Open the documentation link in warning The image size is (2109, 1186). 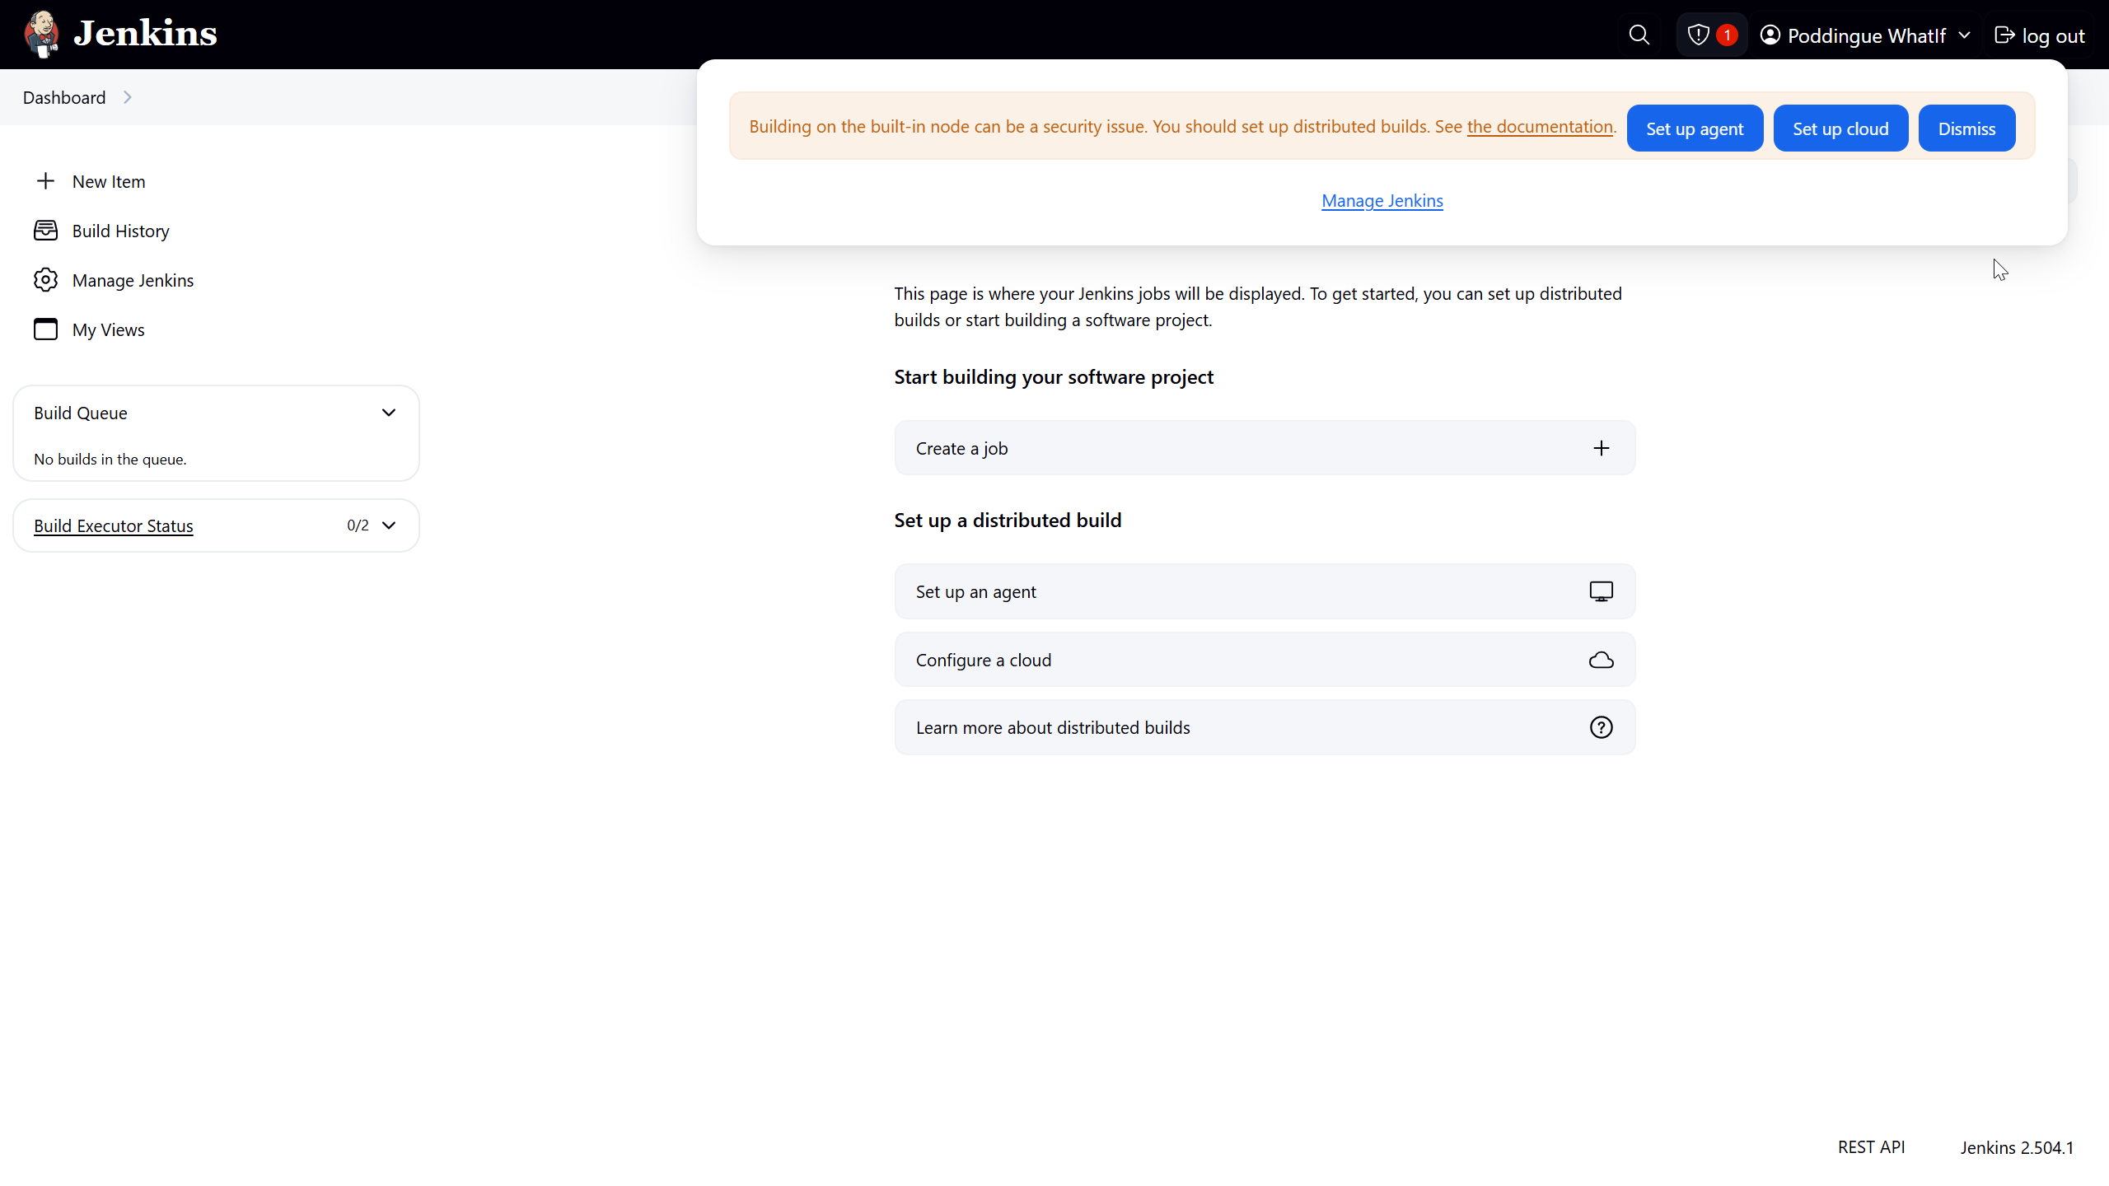1540,127
